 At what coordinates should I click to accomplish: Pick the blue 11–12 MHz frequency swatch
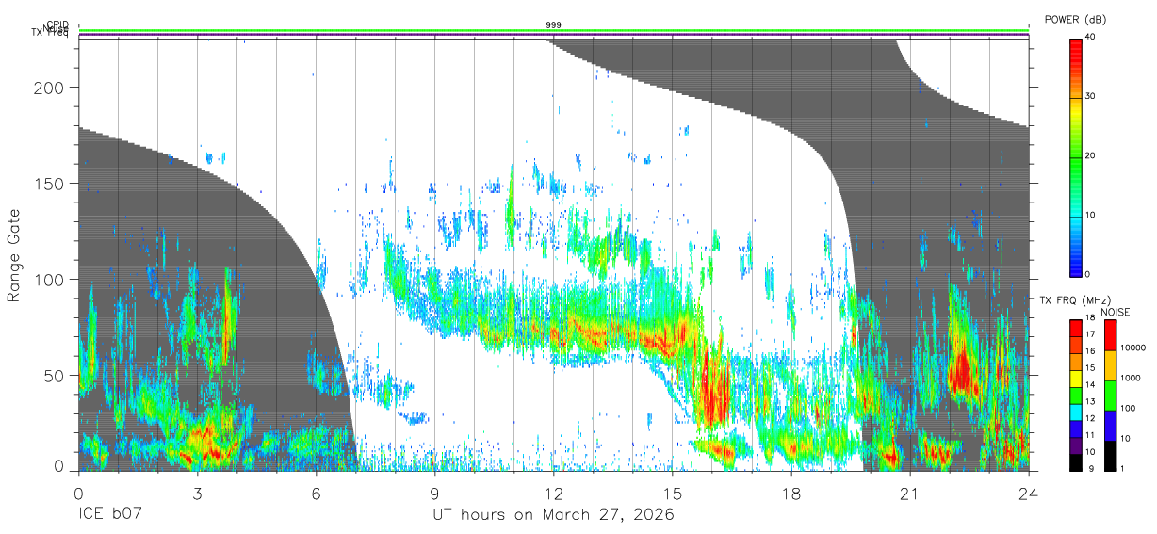tap(1075, 429)
